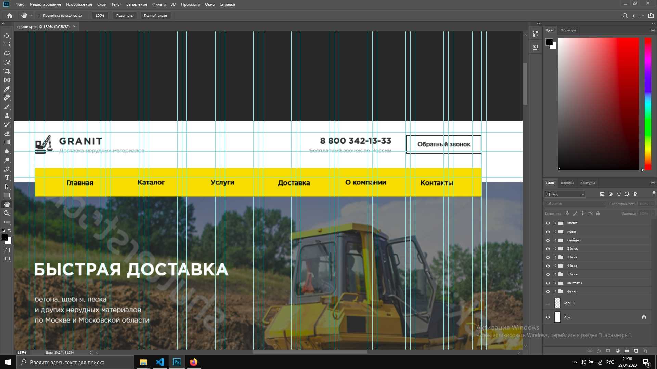Select the Pen tool

tap(7, 169)
